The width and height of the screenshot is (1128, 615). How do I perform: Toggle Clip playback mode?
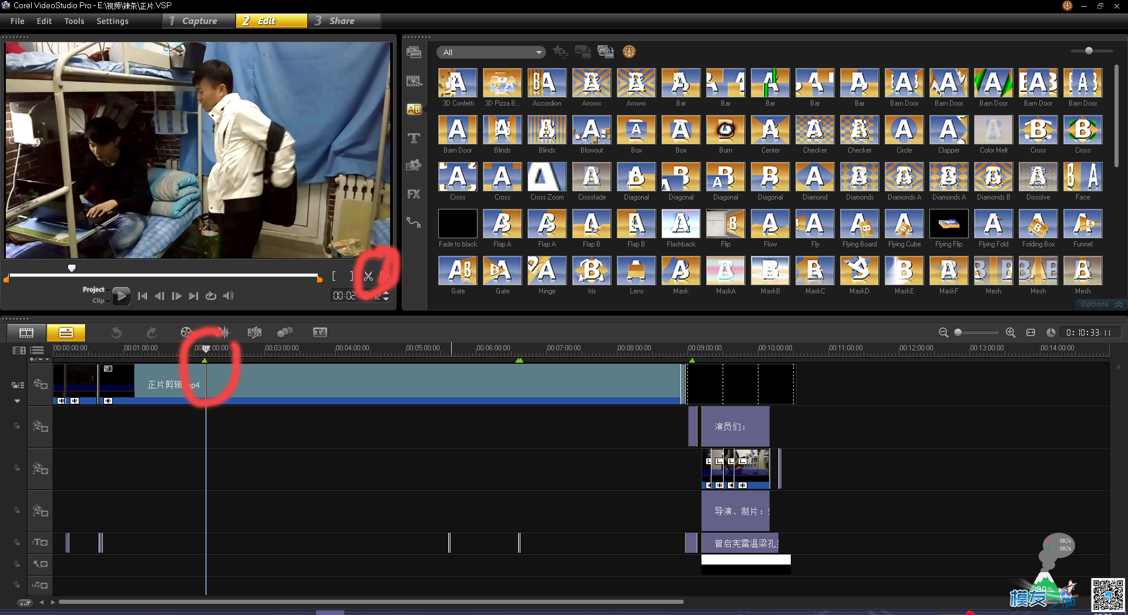click(98, 300)
